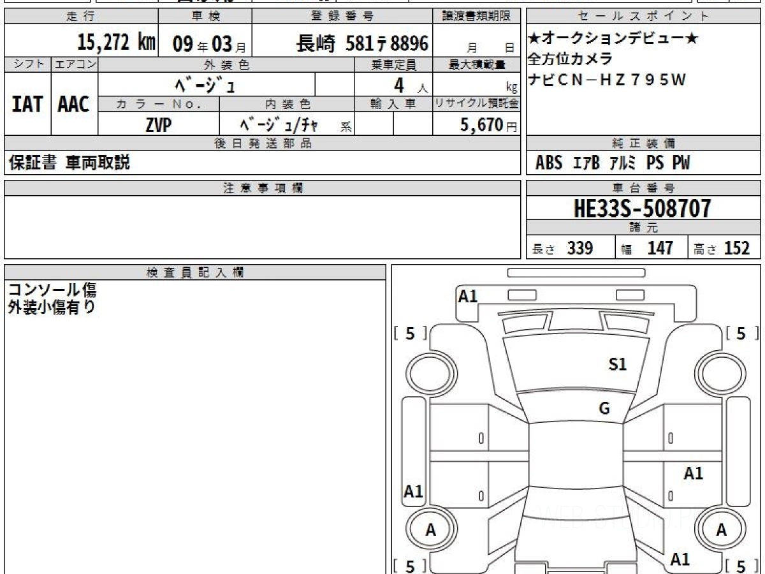Select the mileage value 15,272 km
Viewport: 765px width, 574px height.
click(x=117, y=43)
